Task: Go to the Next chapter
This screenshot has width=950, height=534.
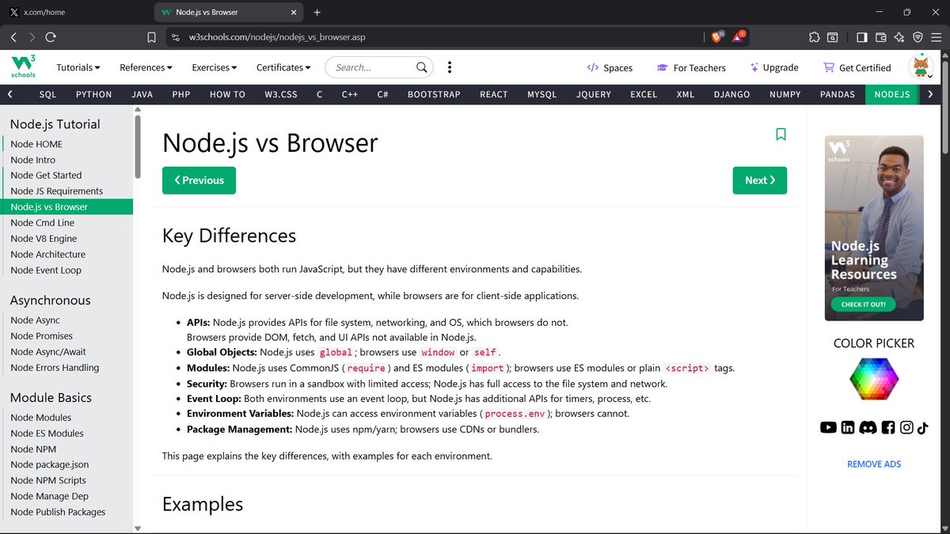Action: 760,180
